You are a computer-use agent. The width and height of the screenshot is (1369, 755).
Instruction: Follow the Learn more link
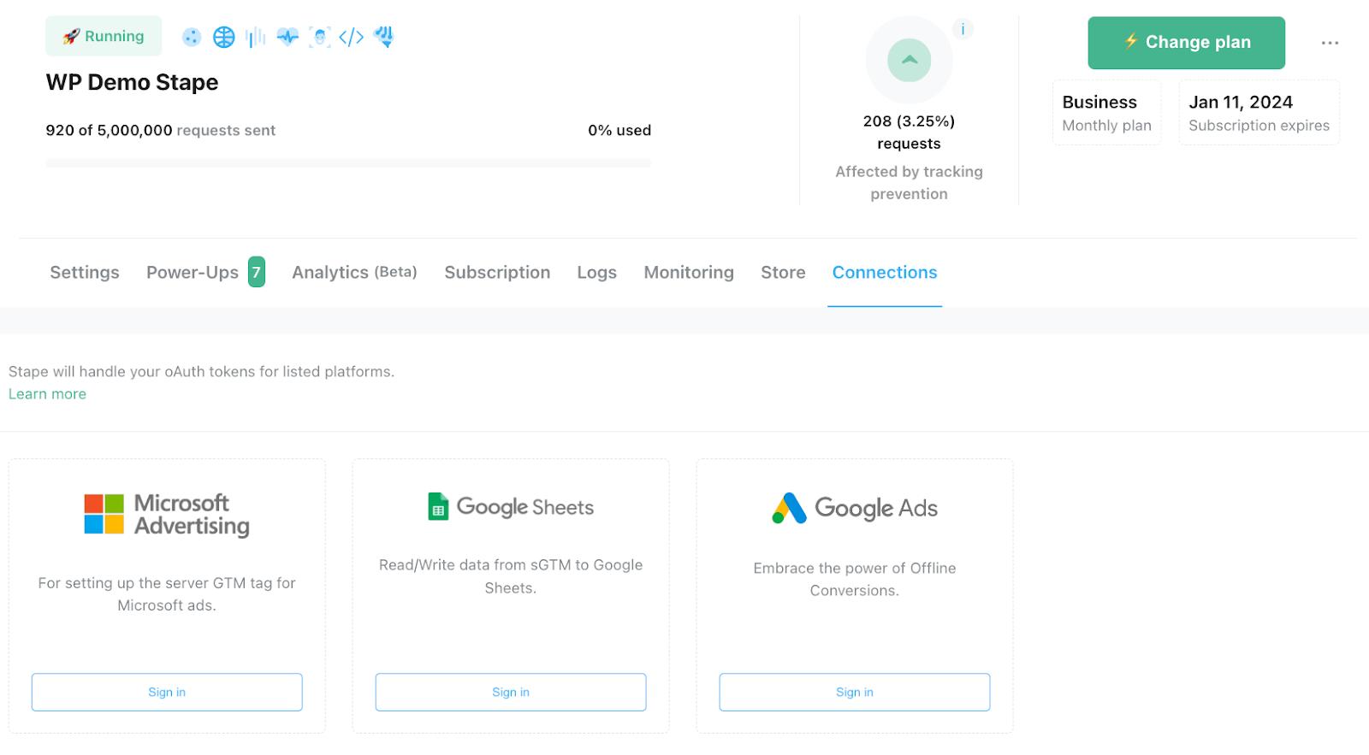(47, 394)
